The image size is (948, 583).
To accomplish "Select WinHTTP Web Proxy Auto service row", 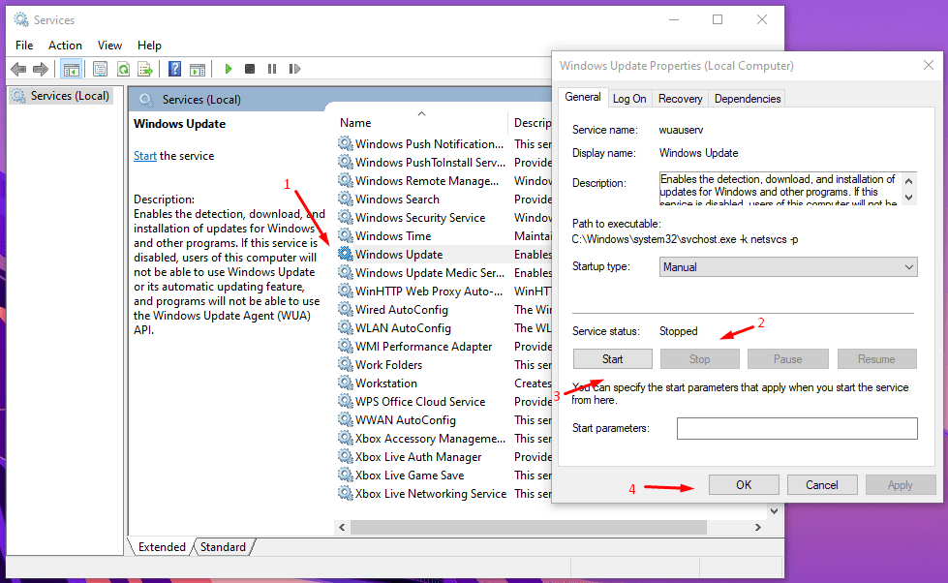I will (443, 291).
